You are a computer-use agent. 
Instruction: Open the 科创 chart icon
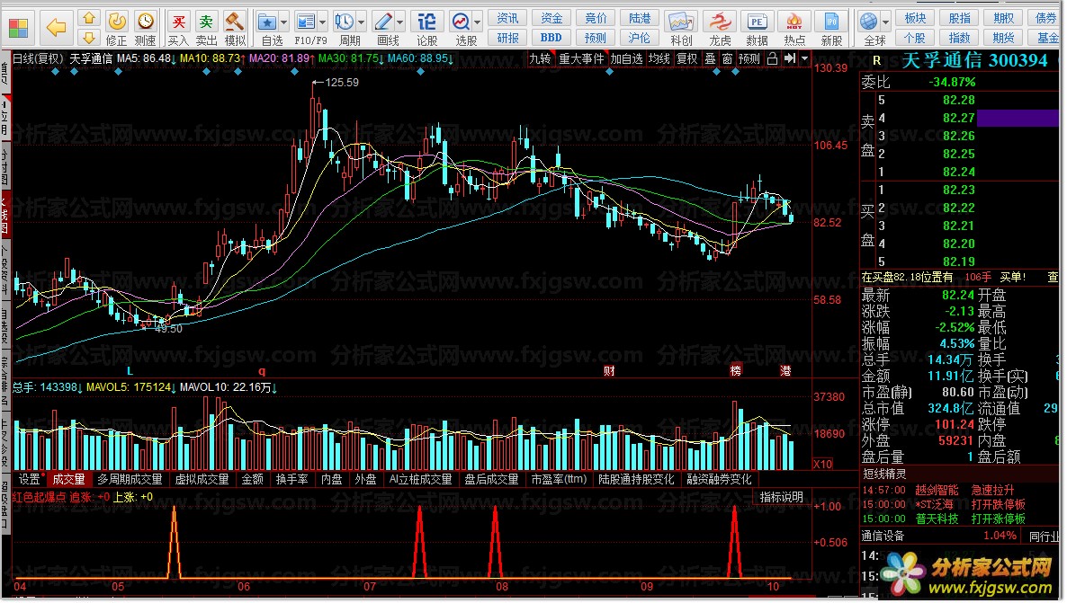[680, 22]
